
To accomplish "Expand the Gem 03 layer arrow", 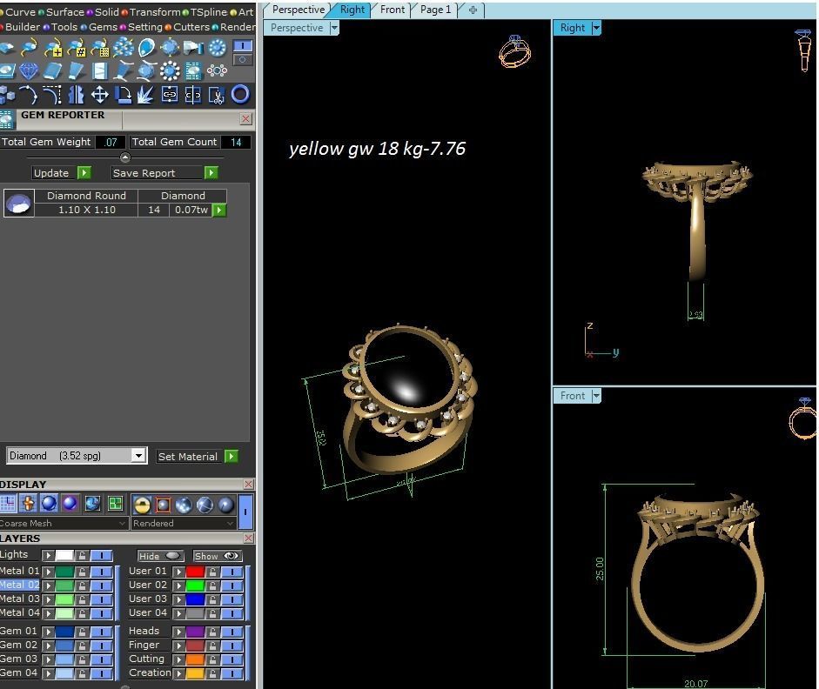I will [x=48, y=659].
